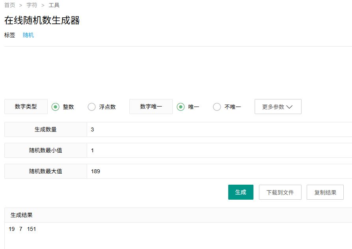Select the 浮点数 radio button

[91, 107]
